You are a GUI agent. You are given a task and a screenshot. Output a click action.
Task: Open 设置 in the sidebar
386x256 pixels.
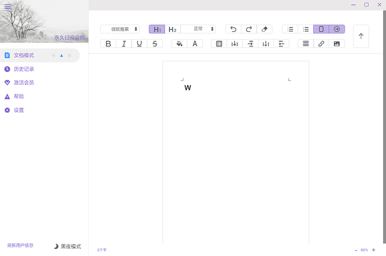pyautogui.click(x=18, y=110)
